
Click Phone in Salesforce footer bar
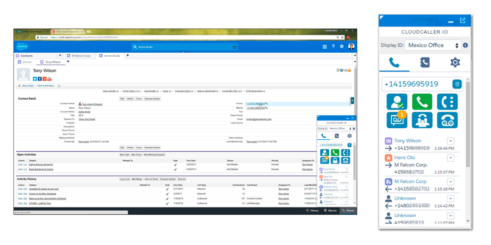348,211
